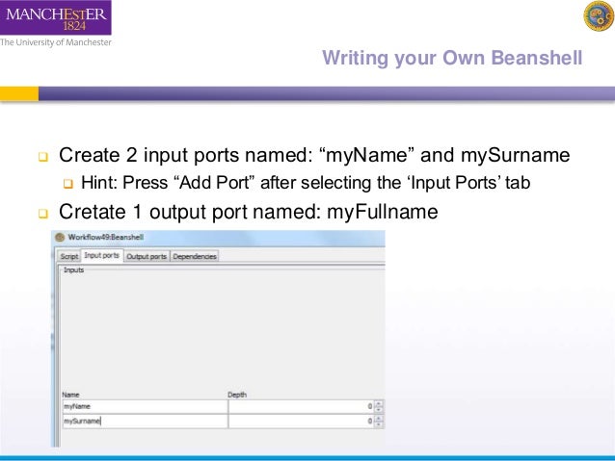Viewport: 615px width, 461px height.
Task: Click the 'Hint: Press Add Port' sub-bullet
Action: [306, 183]
